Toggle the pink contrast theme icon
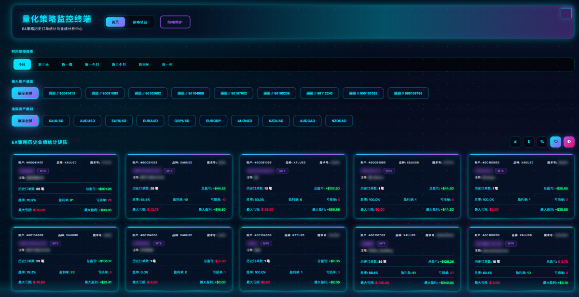Screen dimensions: 579x297 (x=569, y=142)
